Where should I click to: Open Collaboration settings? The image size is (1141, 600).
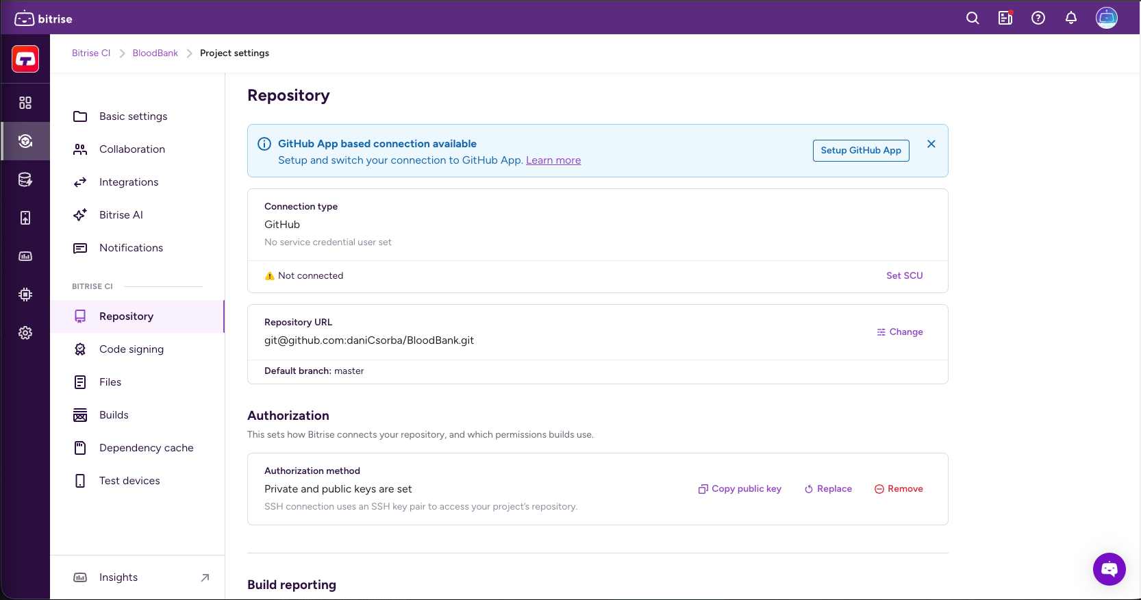click(138, 149)
